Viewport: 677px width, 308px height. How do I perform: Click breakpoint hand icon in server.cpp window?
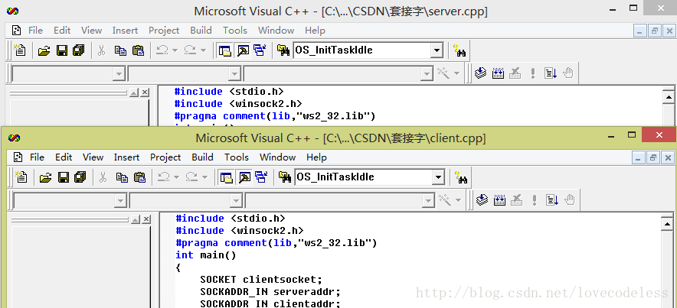tap(568, 73)
